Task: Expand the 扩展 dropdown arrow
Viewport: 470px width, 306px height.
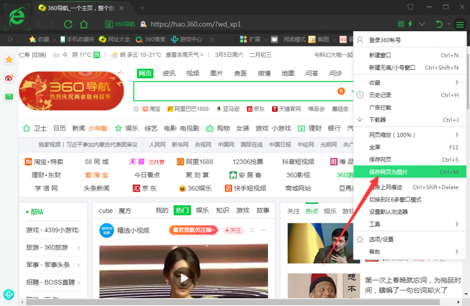Action: pyautogui.click(x=266, y=39)
